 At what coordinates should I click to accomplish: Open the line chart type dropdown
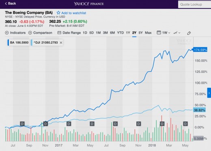pyautogui.click(x=177, y=33)
